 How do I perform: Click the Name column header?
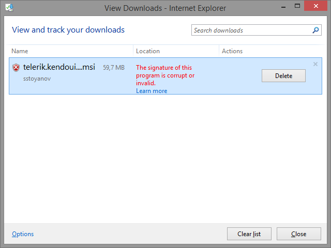tap(20, 51)
